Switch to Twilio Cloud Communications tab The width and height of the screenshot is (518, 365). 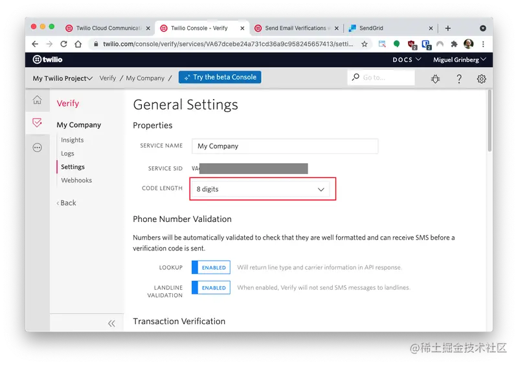coord(107,28)
